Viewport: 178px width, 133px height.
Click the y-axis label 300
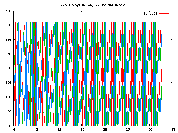pos(8,40)
